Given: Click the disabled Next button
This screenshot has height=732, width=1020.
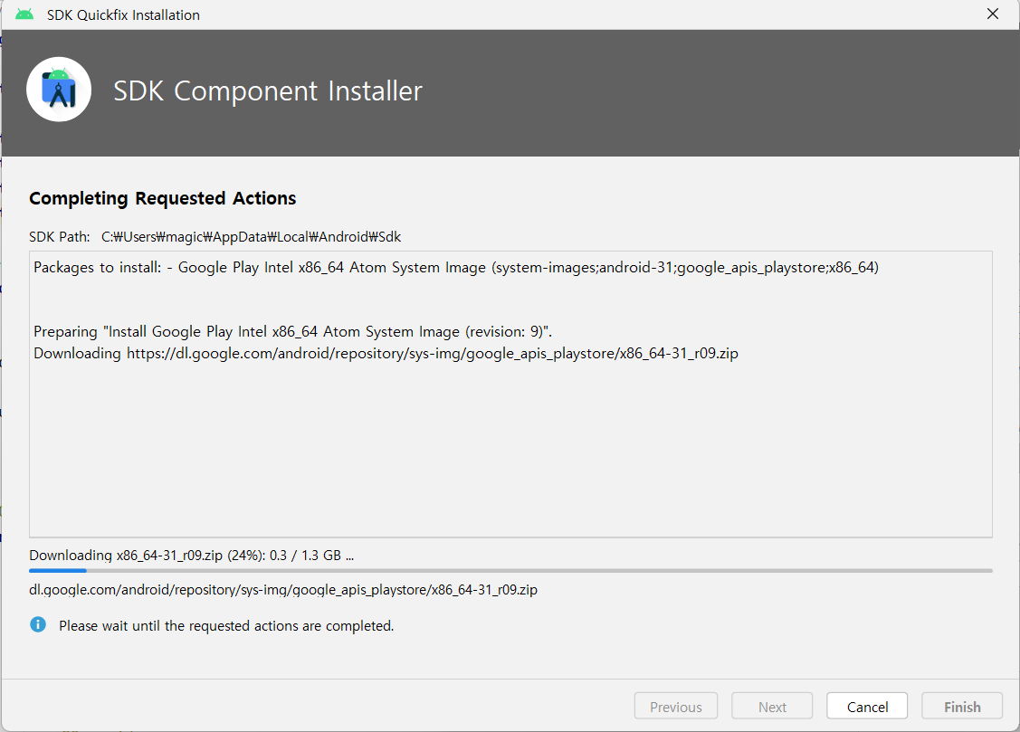Looking at the screenshot, I should [771, 706].
